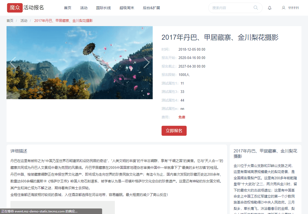Click the red event title breadcrumb
Image resolution: width=308 pixels, height=214 pixels.
click(x=63, y=21)
